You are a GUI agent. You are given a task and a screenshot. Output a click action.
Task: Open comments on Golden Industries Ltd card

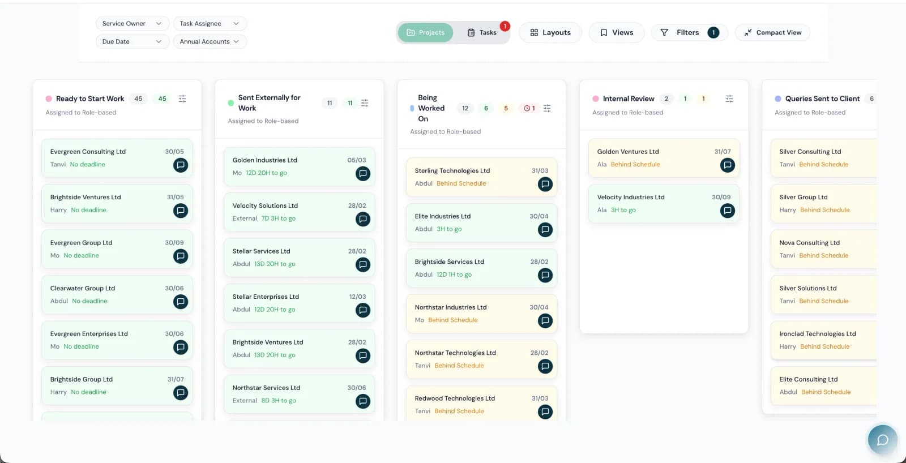pyautogui.click(x=363, y=174)
